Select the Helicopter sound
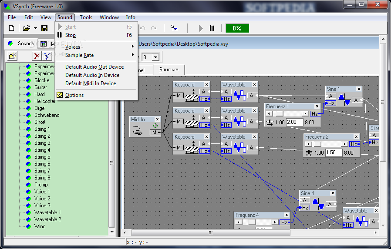 45,101
